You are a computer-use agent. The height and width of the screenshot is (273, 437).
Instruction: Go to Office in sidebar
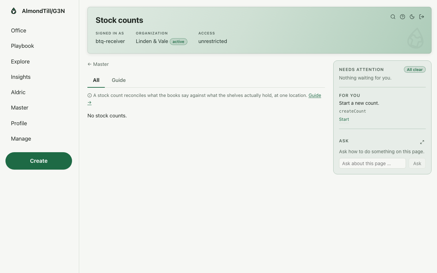(x=18, y=30)
